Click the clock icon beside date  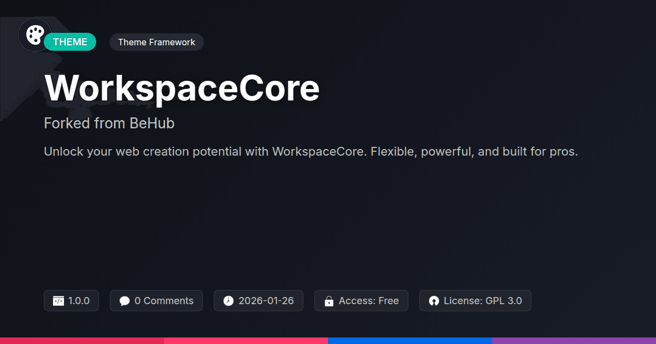point(229,301)
